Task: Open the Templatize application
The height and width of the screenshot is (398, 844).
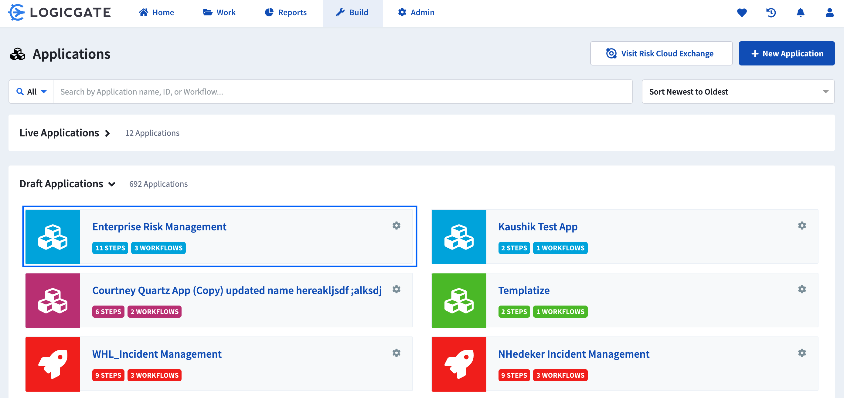Action: tap(524, 290)
